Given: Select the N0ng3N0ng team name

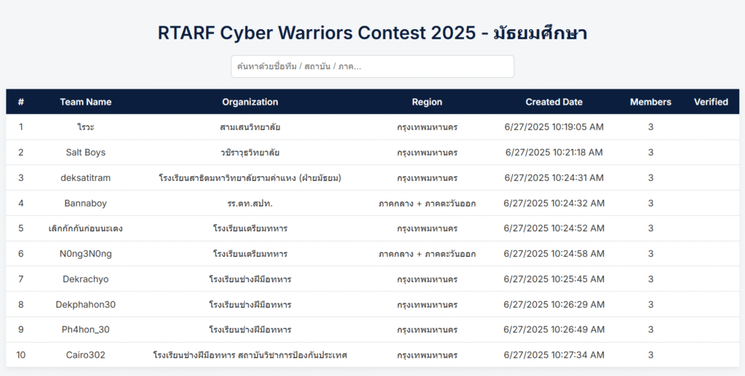Looking at the screenshot, I should click(x=86, y=254).
